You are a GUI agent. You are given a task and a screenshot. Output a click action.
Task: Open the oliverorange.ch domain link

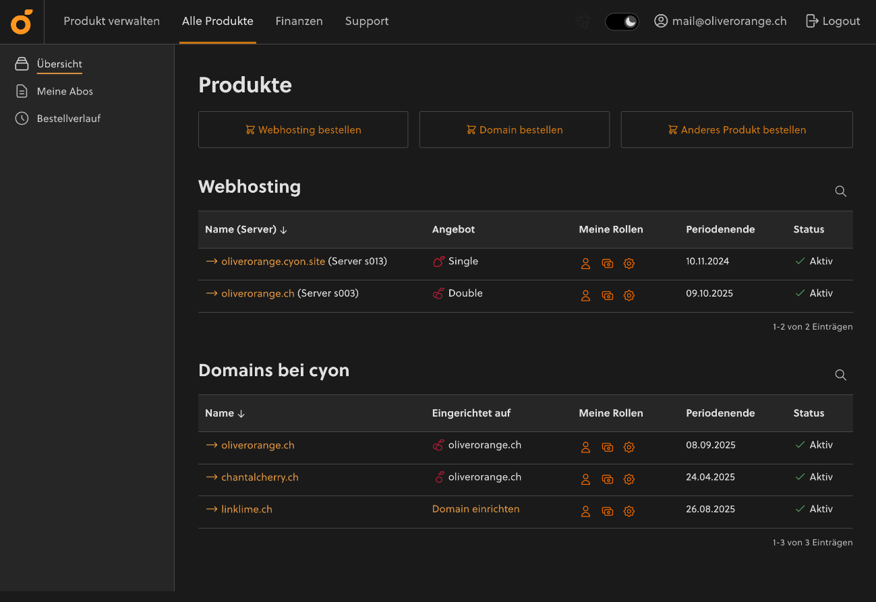[x=258, y=445]
